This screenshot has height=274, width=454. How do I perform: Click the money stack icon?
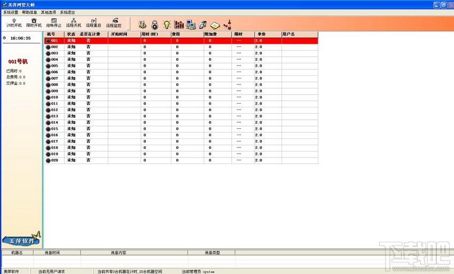pos(143,25)
